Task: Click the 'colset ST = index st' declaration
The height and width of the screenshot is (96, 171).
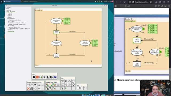Action: [x=17, y=24]
